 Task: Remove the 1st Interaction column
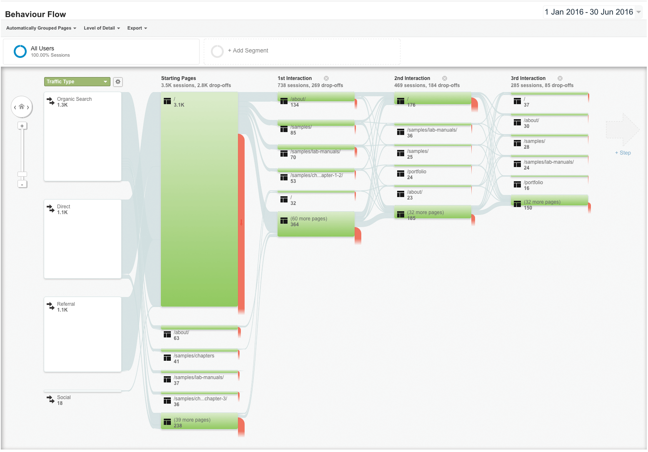(x=326, y=78)
